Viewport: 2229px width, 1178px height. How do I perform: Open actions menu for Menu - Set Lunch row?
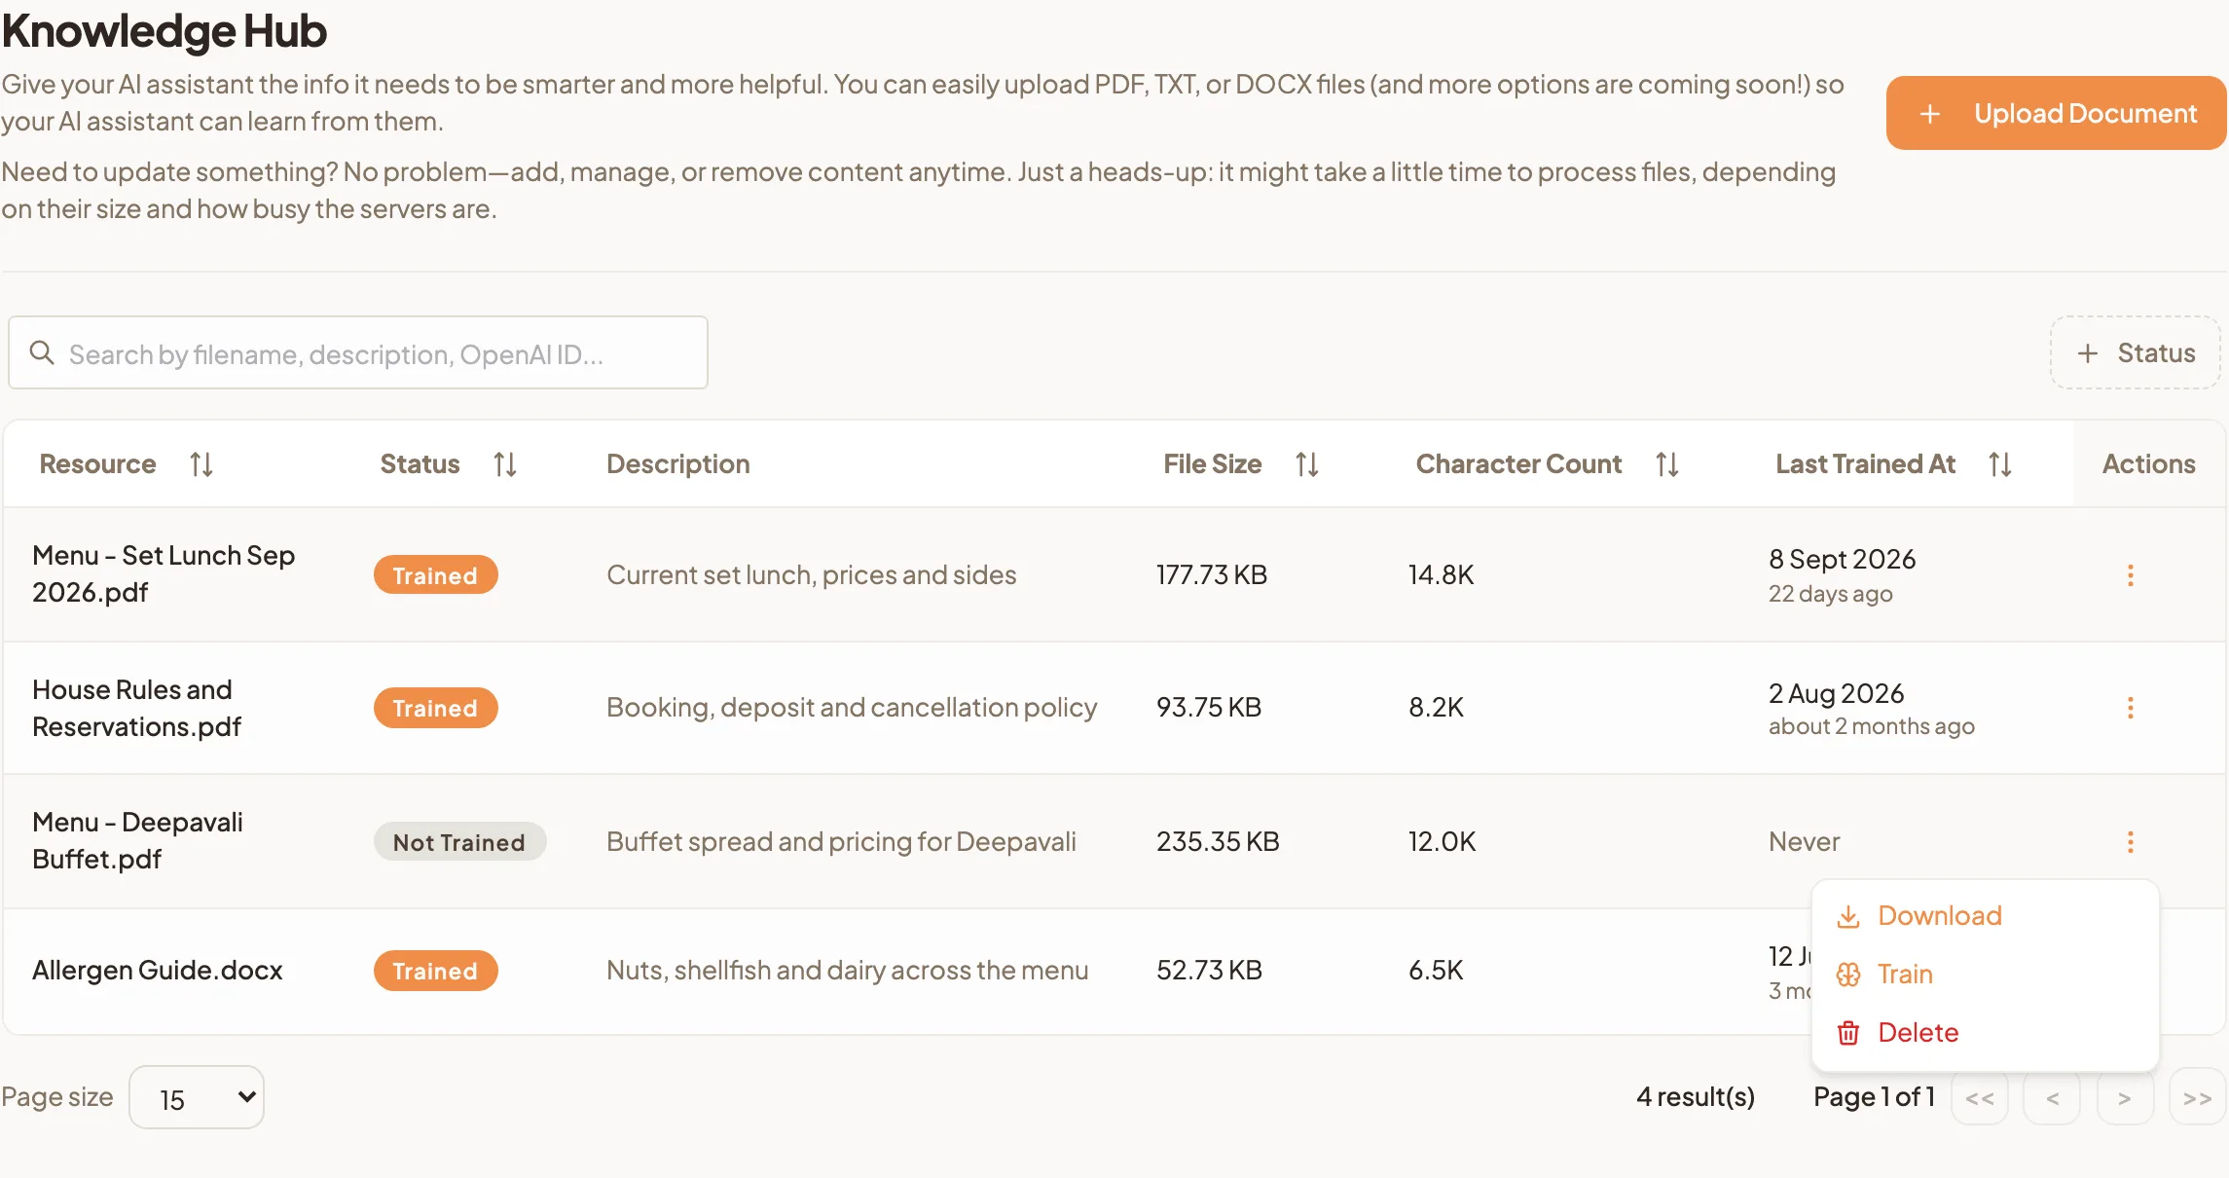[2131, 575]
